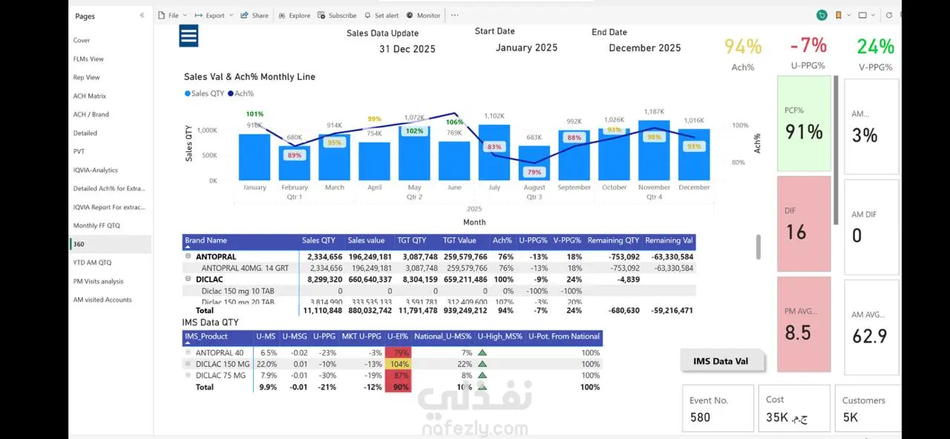Expand the DICLAC 75 MG IMS row
Image resolution: width=950 pixels, height=439 pixels.
click(x=188, y=375)
